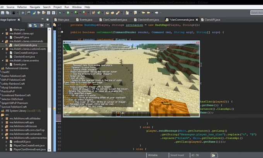Click the Referenced Libraries icon
The width and height of the screenshot is (263, 158).
click(x=3, y=68)
